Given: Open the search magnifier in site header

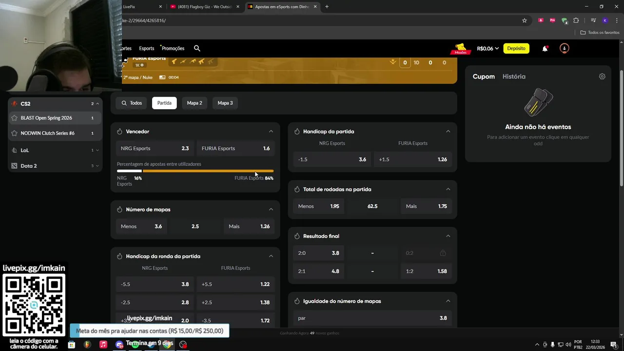Looking at the screenshot, I should pos(197,48).
